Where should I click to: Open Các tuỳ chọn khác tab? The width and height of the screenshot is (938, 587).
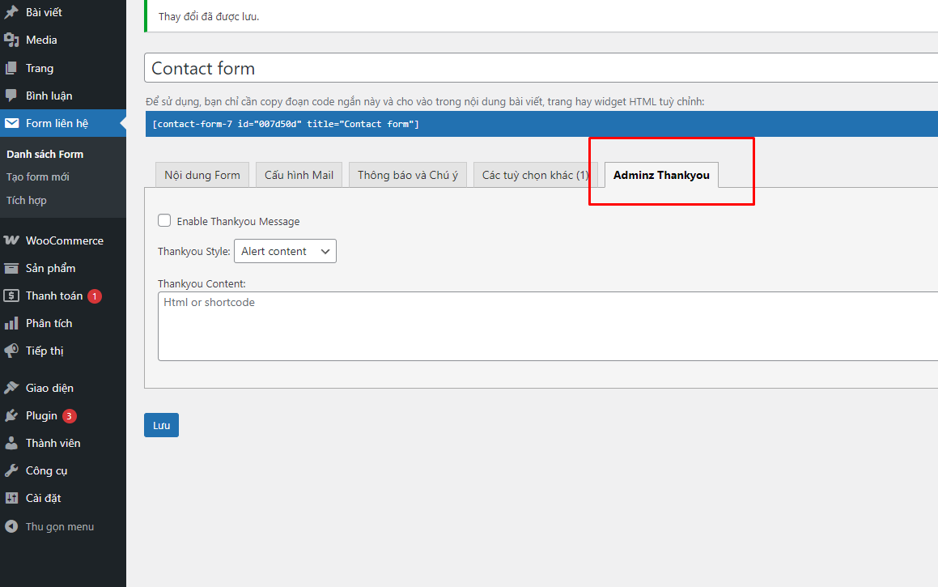536,175
